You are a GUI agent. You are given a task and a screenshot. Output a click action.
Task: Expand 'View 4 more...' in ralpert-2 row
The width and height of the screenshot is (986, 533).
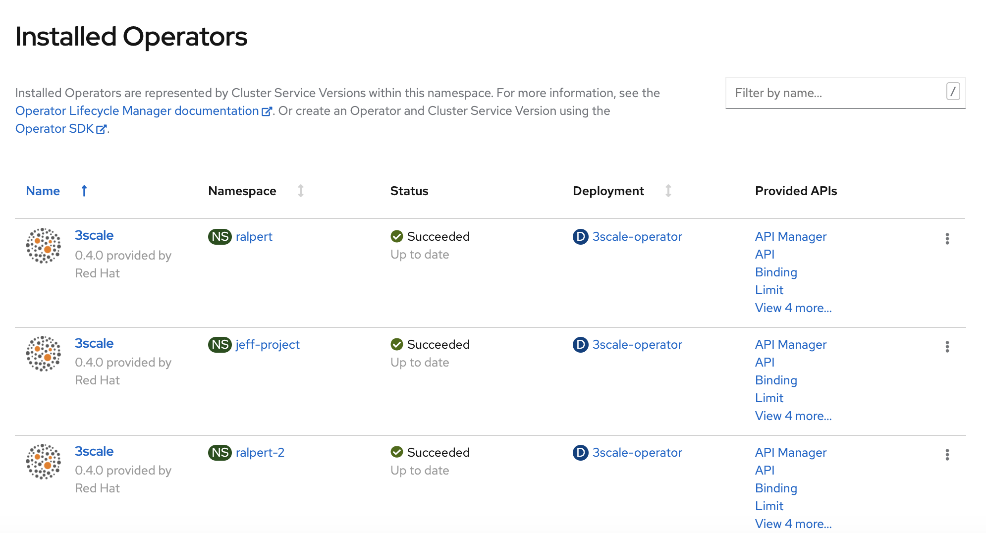(x=793, y=524)
